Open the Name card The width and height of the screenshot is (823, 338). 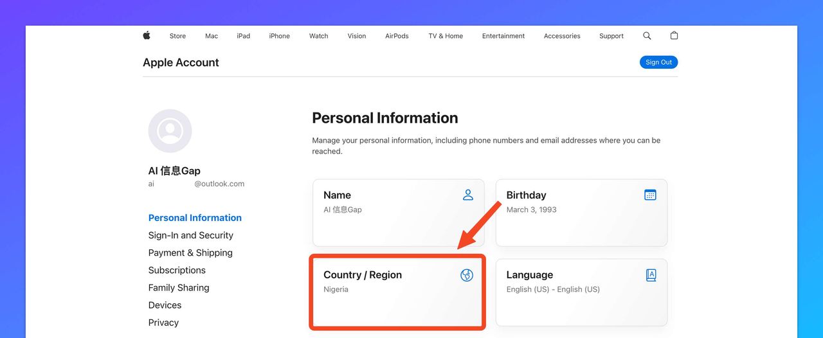click(398, 213)
